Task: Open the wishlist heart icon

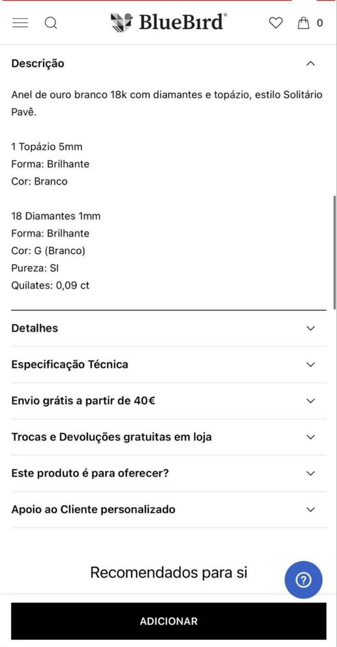Action: 276,23
